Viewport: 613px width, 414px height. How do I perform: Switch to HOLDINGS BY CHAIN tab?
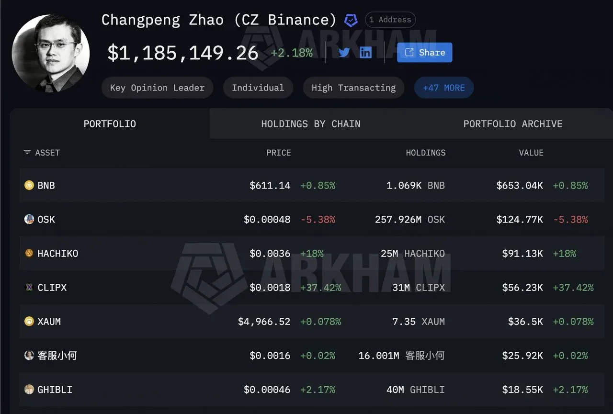pyautogui.click(x=310, y=123)
